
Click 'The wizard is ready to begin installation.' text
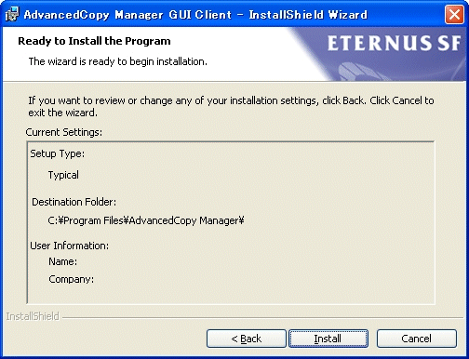coord(118,61)
